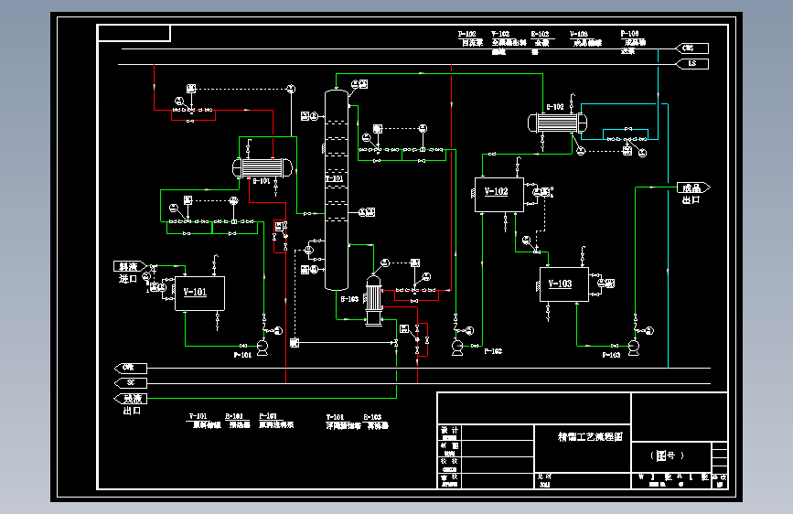Select the square instrument symbol left of residue line

click(295, 343)
